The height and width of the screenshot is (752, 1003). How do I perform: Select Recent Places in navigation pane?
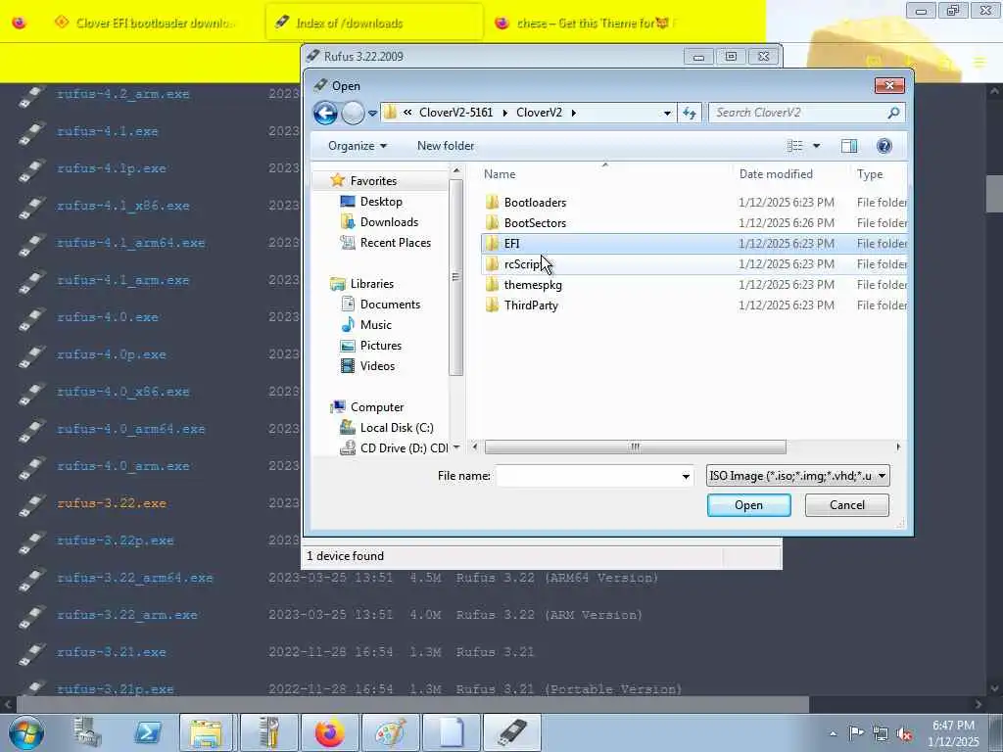point(396,243)
